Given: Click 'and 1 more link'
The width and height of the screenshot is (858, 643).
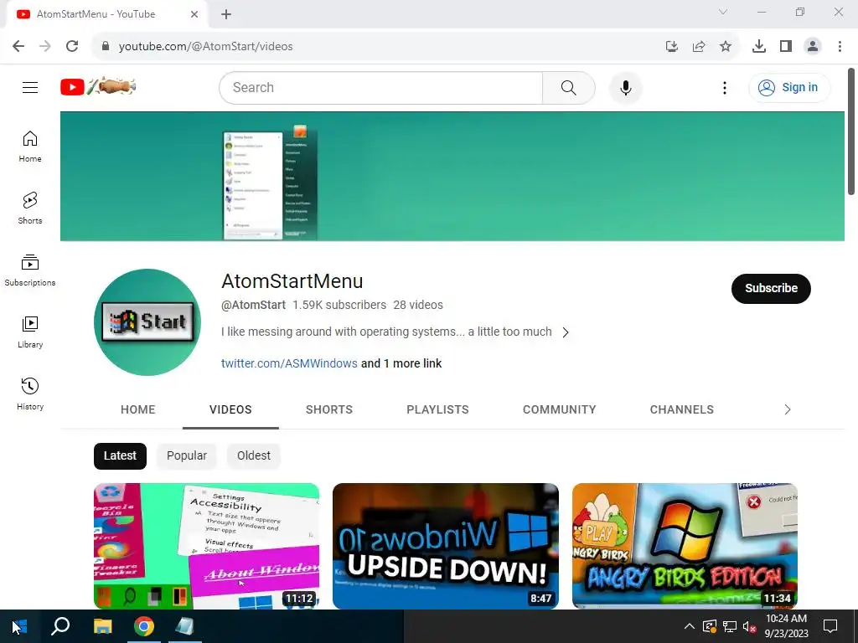Looking at the screenshot, I should pyautogui.click(x=401, y=363).
